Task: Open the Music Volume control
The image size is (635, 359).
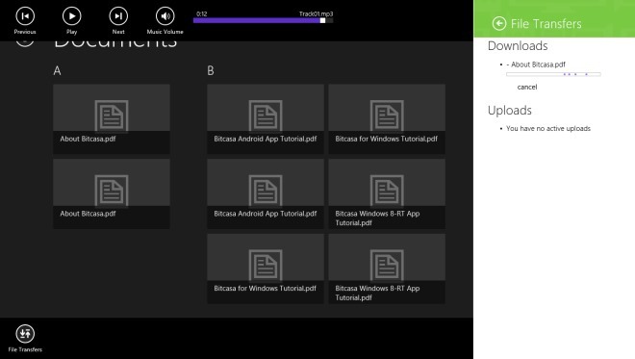Action: pyautogui.click(x=165, y=16)
